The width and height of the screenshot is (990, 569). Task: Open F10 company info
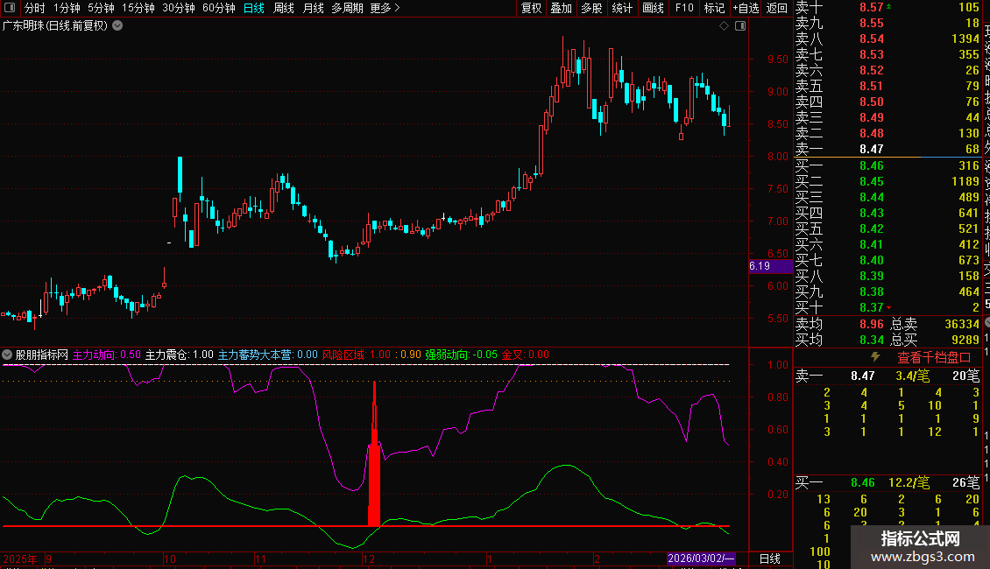(683, 8)
